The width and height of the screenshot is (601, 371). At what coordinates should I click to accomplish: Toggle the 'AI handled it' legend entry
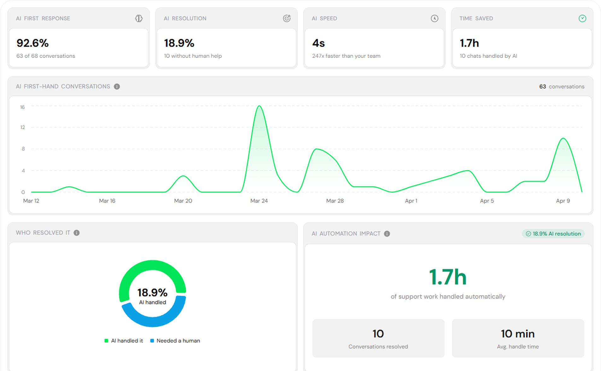pyautogui.click(x=124, y=340)
